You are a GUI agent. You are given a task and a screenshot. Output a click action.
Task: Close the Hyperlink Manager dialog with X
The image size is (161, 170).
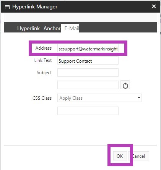tap(154, 6)
